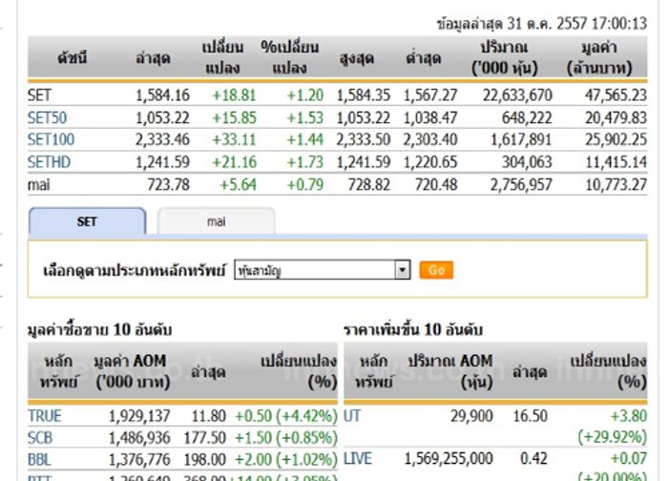Open the SET50 index link
Screen dimensions: 668x481
48,117
